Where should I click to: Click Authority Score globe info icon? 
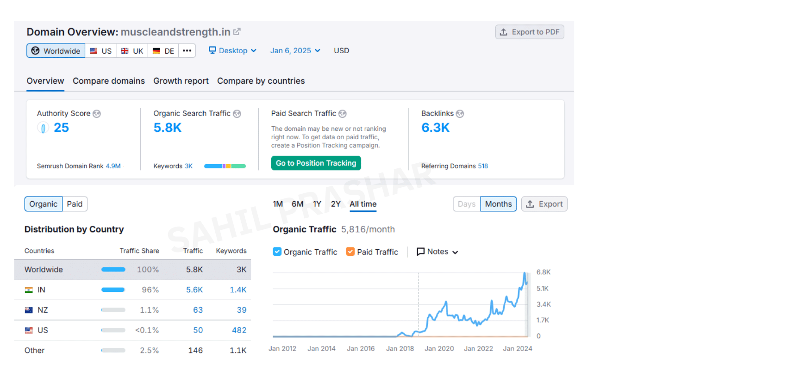pos(97,114)
